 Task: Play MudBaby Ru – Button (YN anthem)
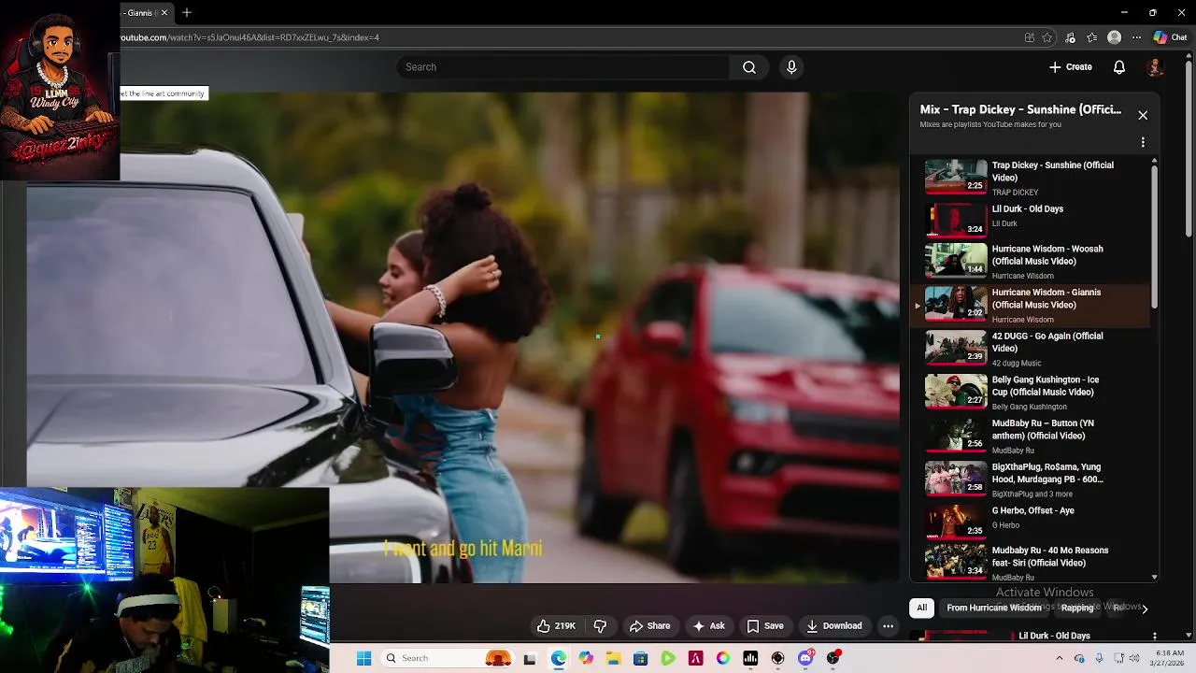(x=1032, y=436)
